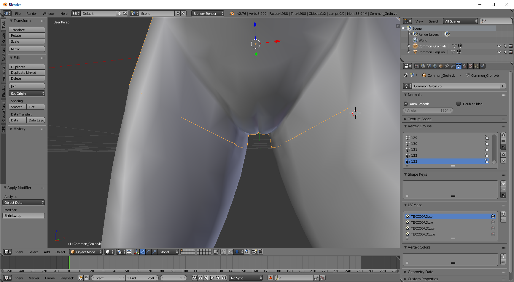Screen dimensions: 514x282
Task: Switch to the Create tool shelf tab
Action: [4, 38]
